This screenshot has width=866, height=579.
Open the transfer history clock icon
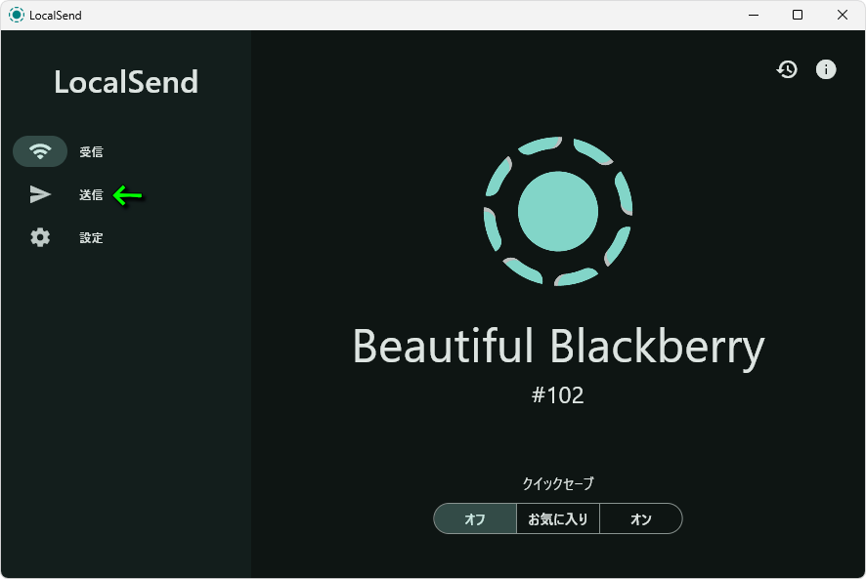coord(787,69)
